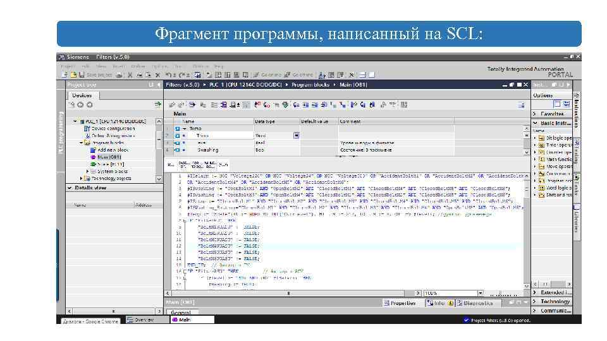Click the New project icon in the toolbar
607x341 pixels.
click(x=64, y=75)
